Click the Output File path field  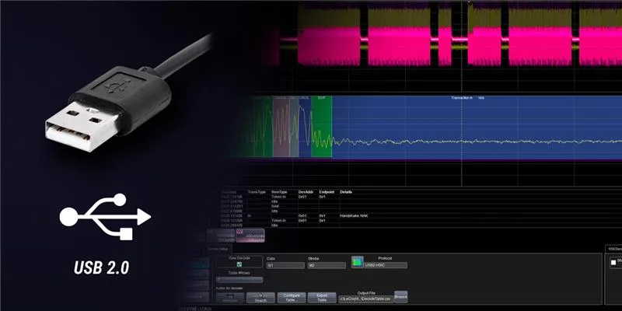(364, 297)
